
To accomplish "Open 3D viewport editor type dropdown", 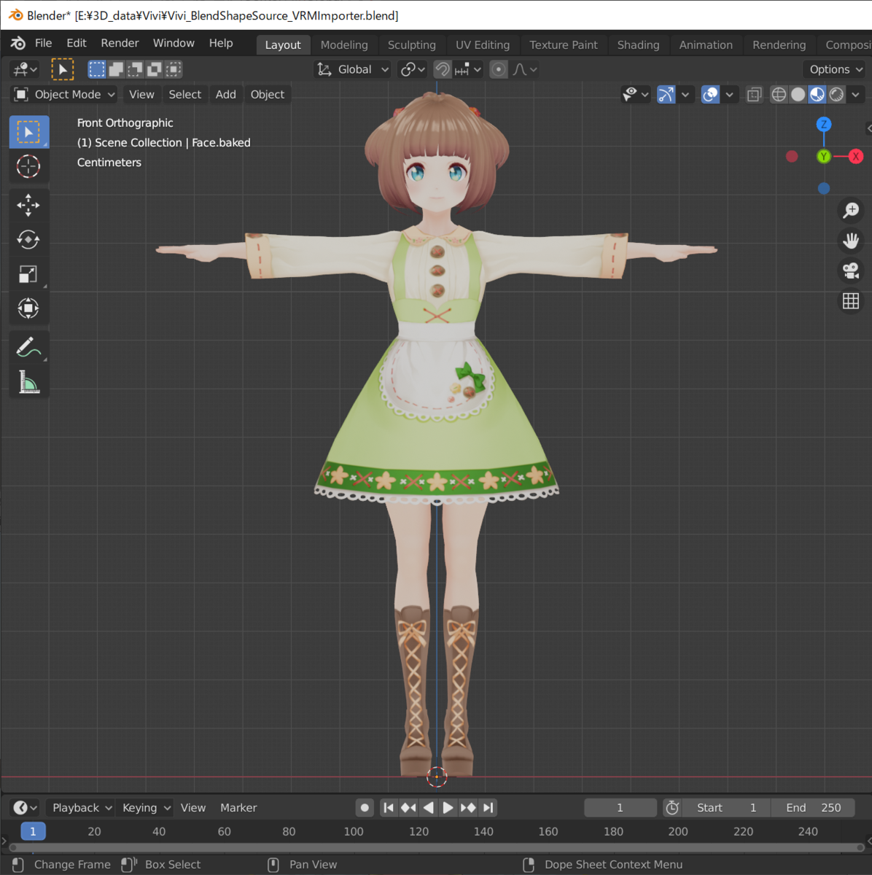I will (x=25, y=69).
